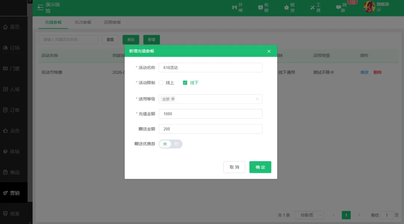404x224 pixels.
Task: Open the 消息 messages icon
Action: 342,7
